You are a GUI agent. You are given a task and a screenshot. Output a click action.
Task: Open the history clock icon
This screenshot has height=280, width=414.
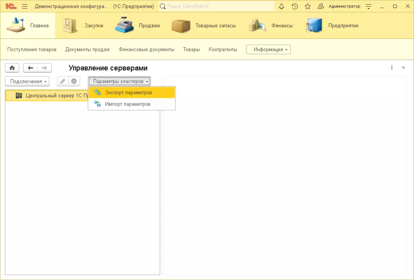(295, 6)
